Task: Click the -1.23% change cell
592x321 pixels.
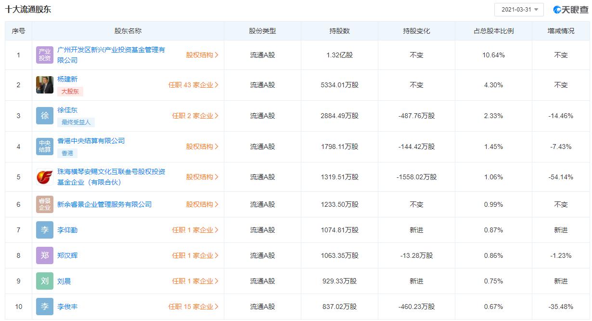Action: pos(561,255)
